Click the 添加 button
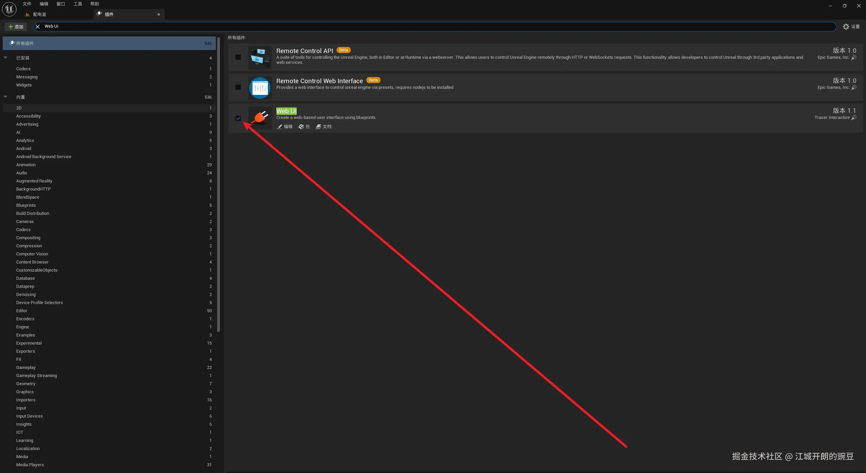Image resolution: width=866 pixels, height=473 pixels. (16, 27)
